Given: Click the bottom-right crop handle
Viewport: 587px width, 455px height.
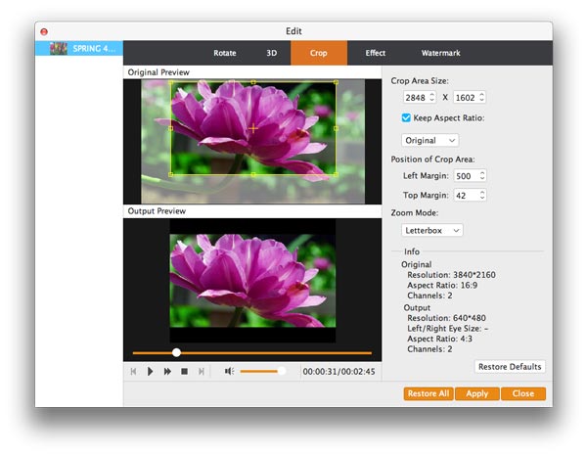Looking at the screenshot, I should pos(336,174).
